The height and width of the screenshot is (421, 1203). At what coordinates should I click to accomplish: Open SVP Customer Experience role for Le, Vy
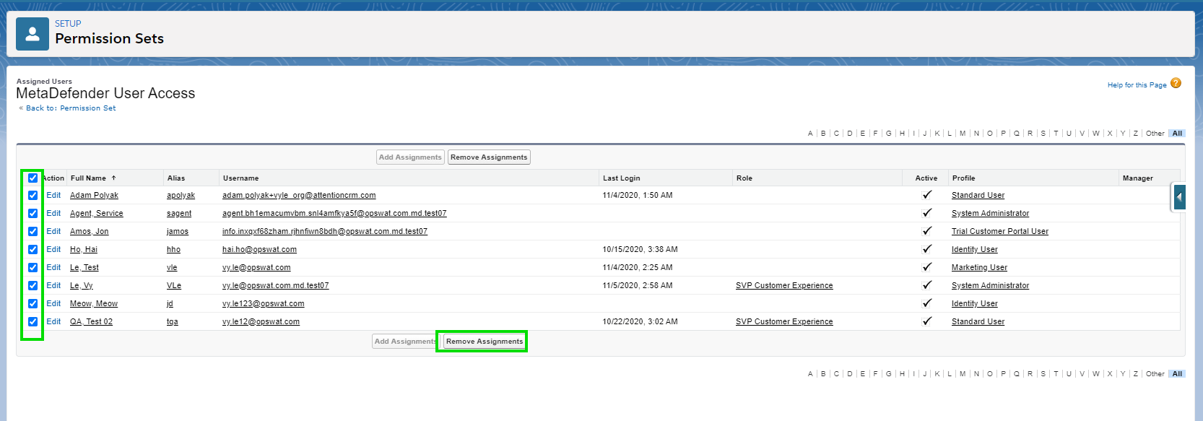784,286
